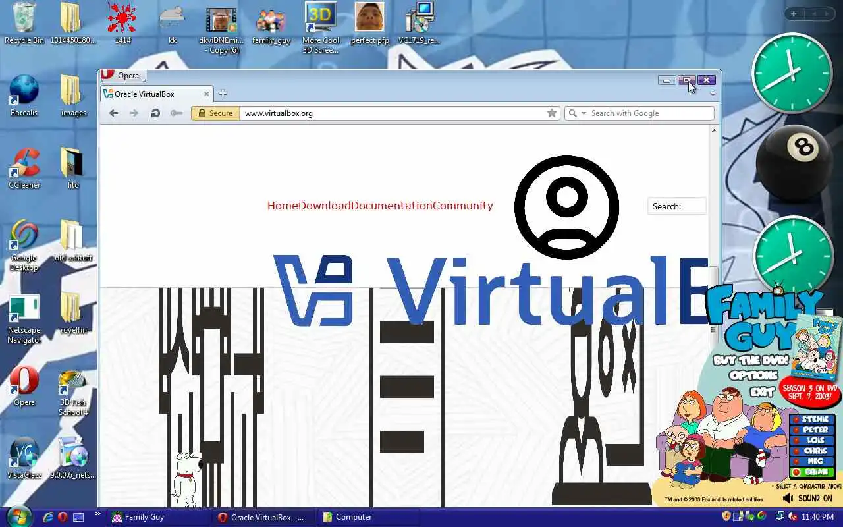843x527 pixels.
Task: Focus the www.virtualbox.org address field
Action: pos(393,113)
